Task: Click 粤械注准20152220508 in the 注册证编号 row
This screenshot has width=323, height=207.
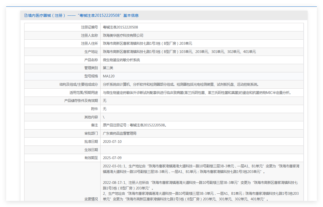Action: coord(120,27)
